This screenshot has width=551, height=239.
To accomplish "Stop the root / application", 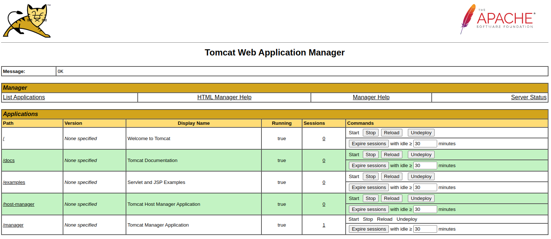I will coord(371,133).
